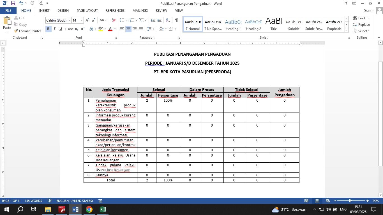Screen dimensions: 383x215
Task: Apply superscript formatting
Action: pos(83,29)
